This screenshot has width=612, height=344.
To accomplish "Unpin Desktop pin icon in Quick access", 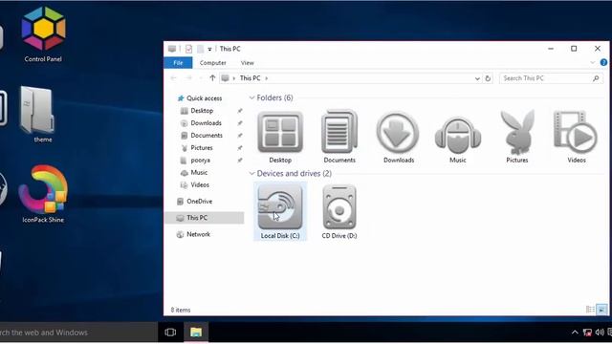I will tap(240, 111).
